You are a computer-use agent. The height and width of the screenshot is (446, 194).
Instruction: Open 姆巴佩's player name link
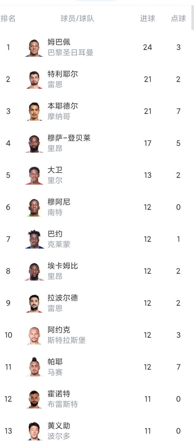pyautogui.click(x=58, y=41)
